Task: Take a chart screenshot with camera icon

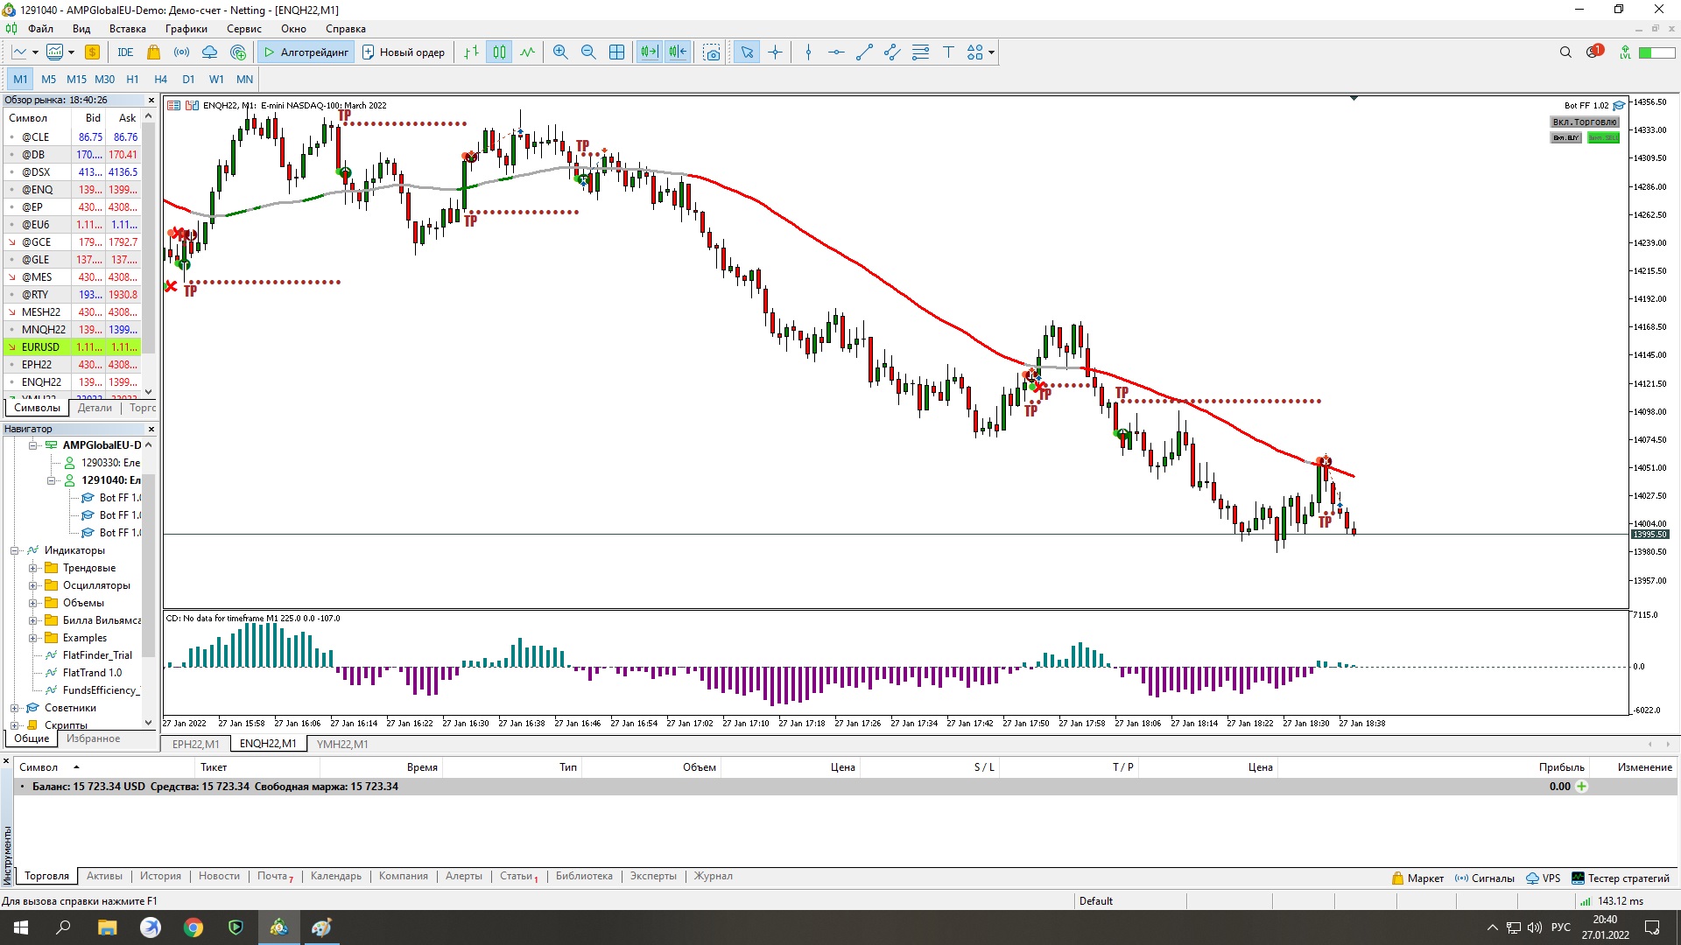Action: click(712, 52)
